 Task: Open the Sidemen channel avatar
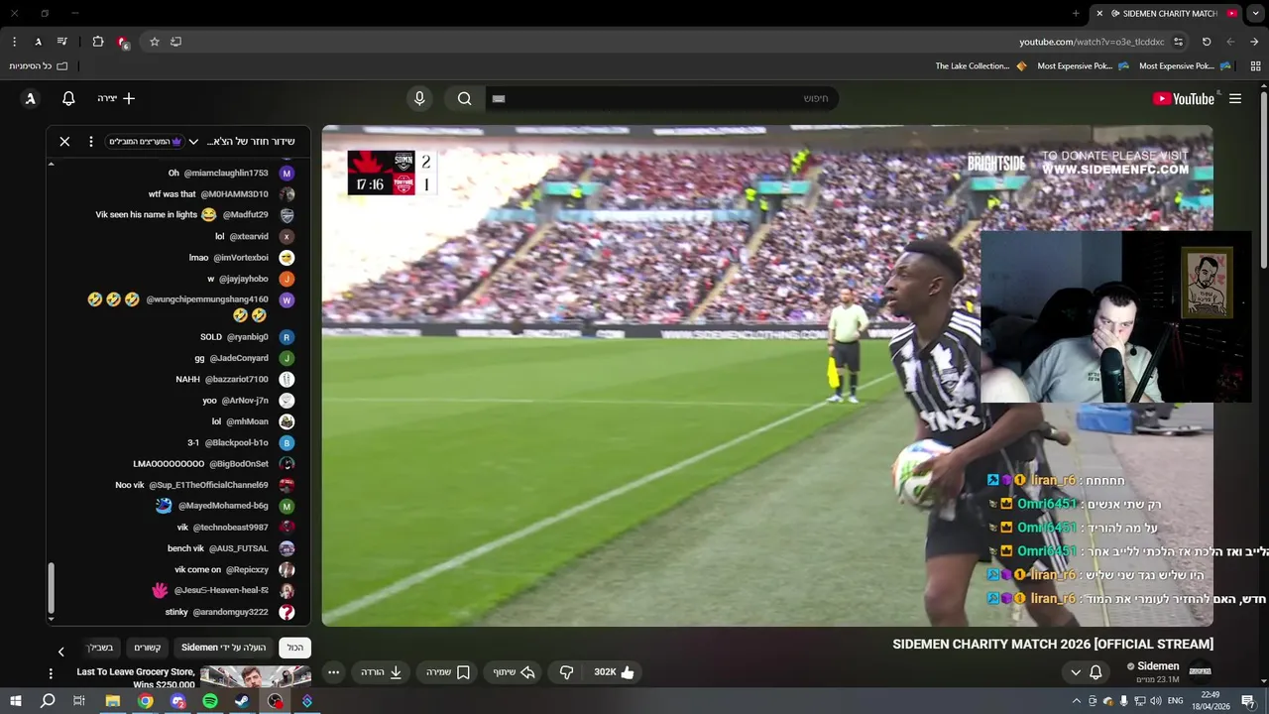click(1200, 671)
